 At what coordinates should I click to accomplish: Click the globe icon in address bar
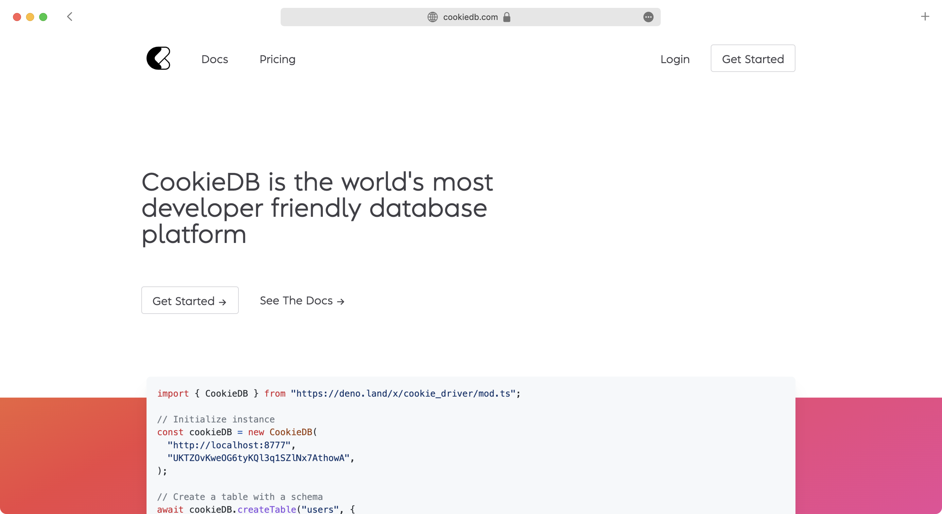(x=432, y=17)
